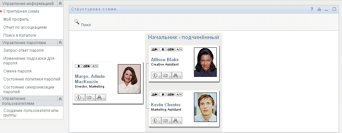The height and width of the screenshot is (133, 342).
Task: Collapse the Управление пользователями section
Action: (x=60, y=99)
